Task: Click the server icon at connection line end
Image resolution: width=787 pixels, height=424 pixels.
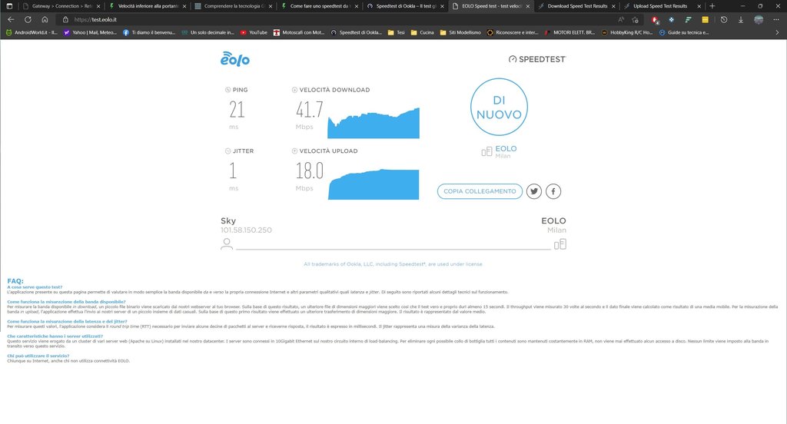Action: [560, 244]
